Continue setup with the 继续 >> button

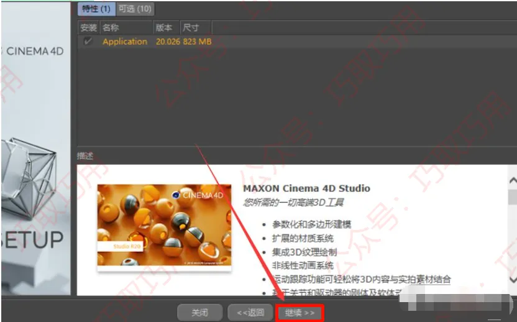[300, 313]
